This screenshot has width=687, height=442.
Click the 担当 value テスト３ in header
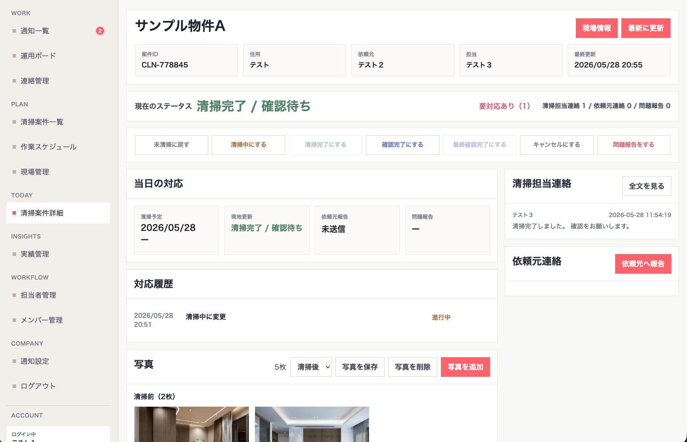pyautogui.click(x=479, y=65)
